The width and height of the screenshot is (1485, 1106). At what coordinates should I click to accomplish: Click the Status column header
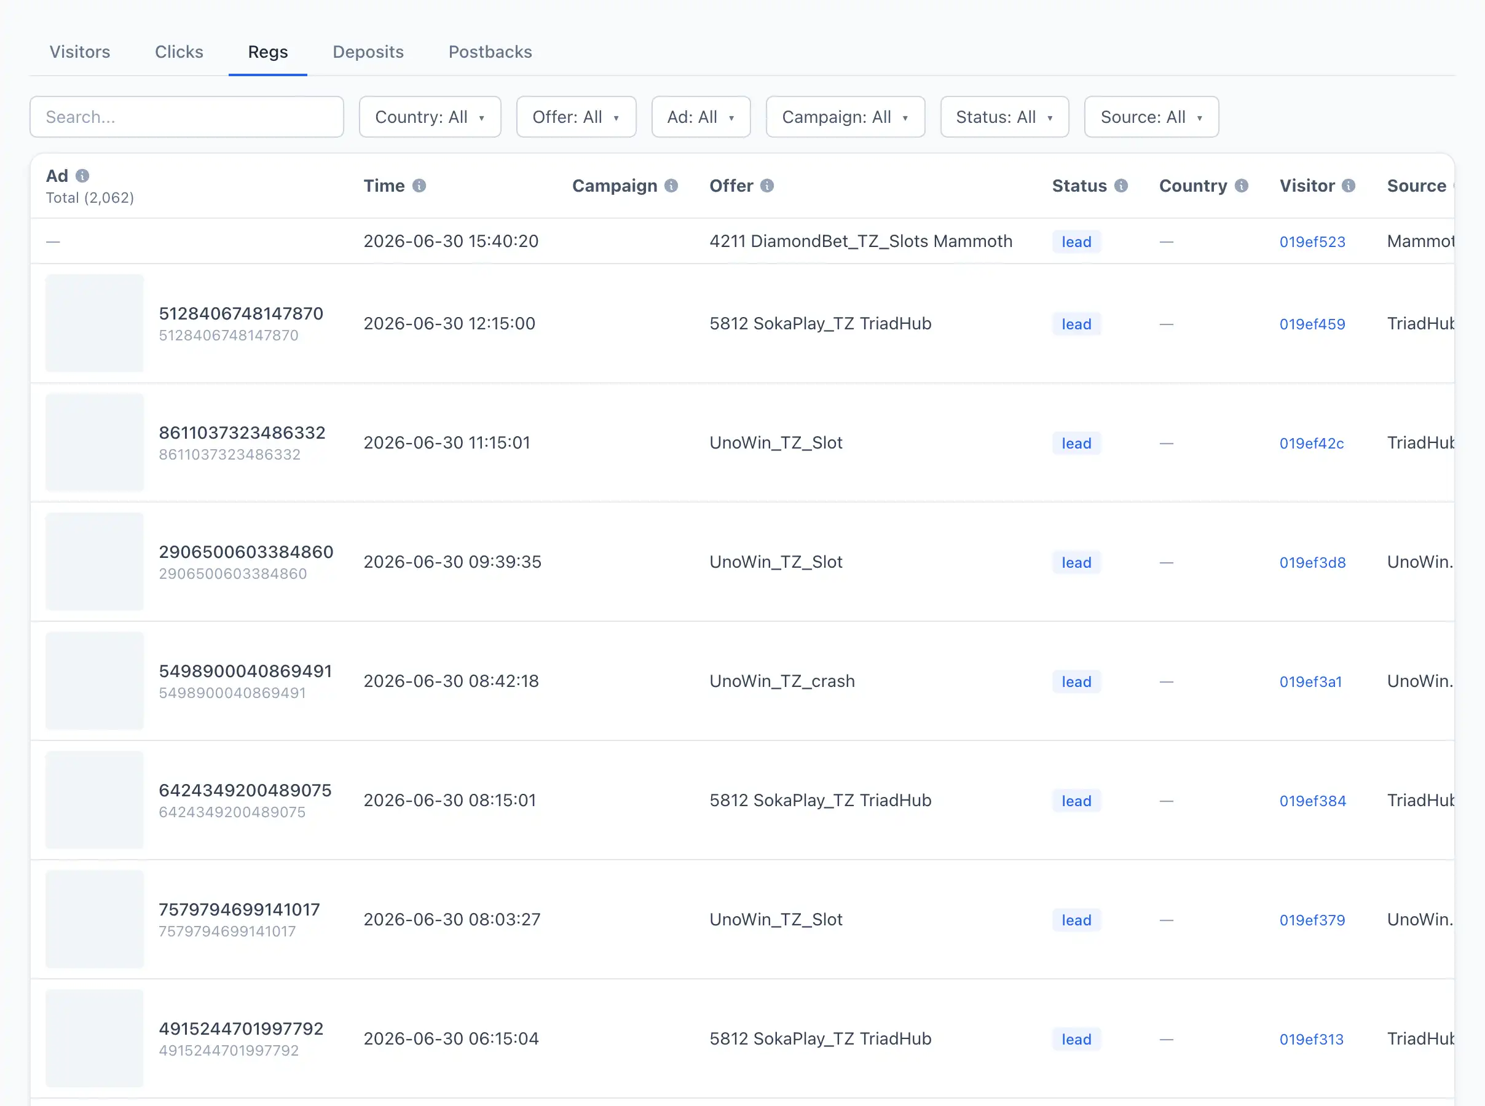tap(1079, 186)
